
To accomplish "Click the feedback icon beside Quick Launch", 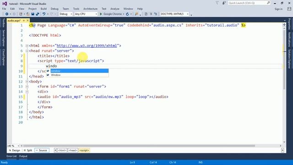I will coord(224,3).
